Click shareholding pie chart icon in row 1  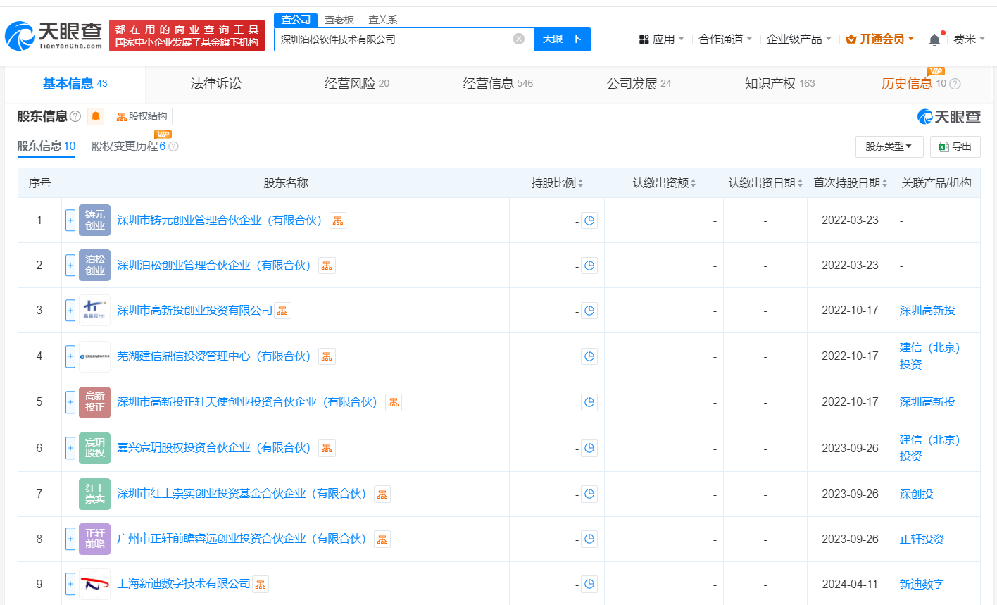point(589,220)
